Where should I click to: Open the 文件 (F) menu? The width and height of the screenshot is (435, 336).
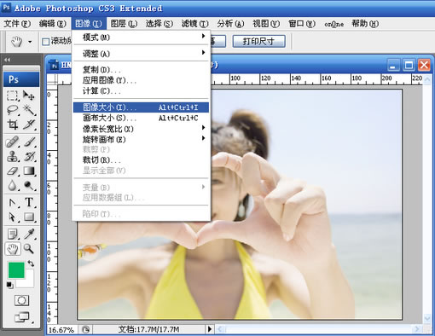[17, 24]
